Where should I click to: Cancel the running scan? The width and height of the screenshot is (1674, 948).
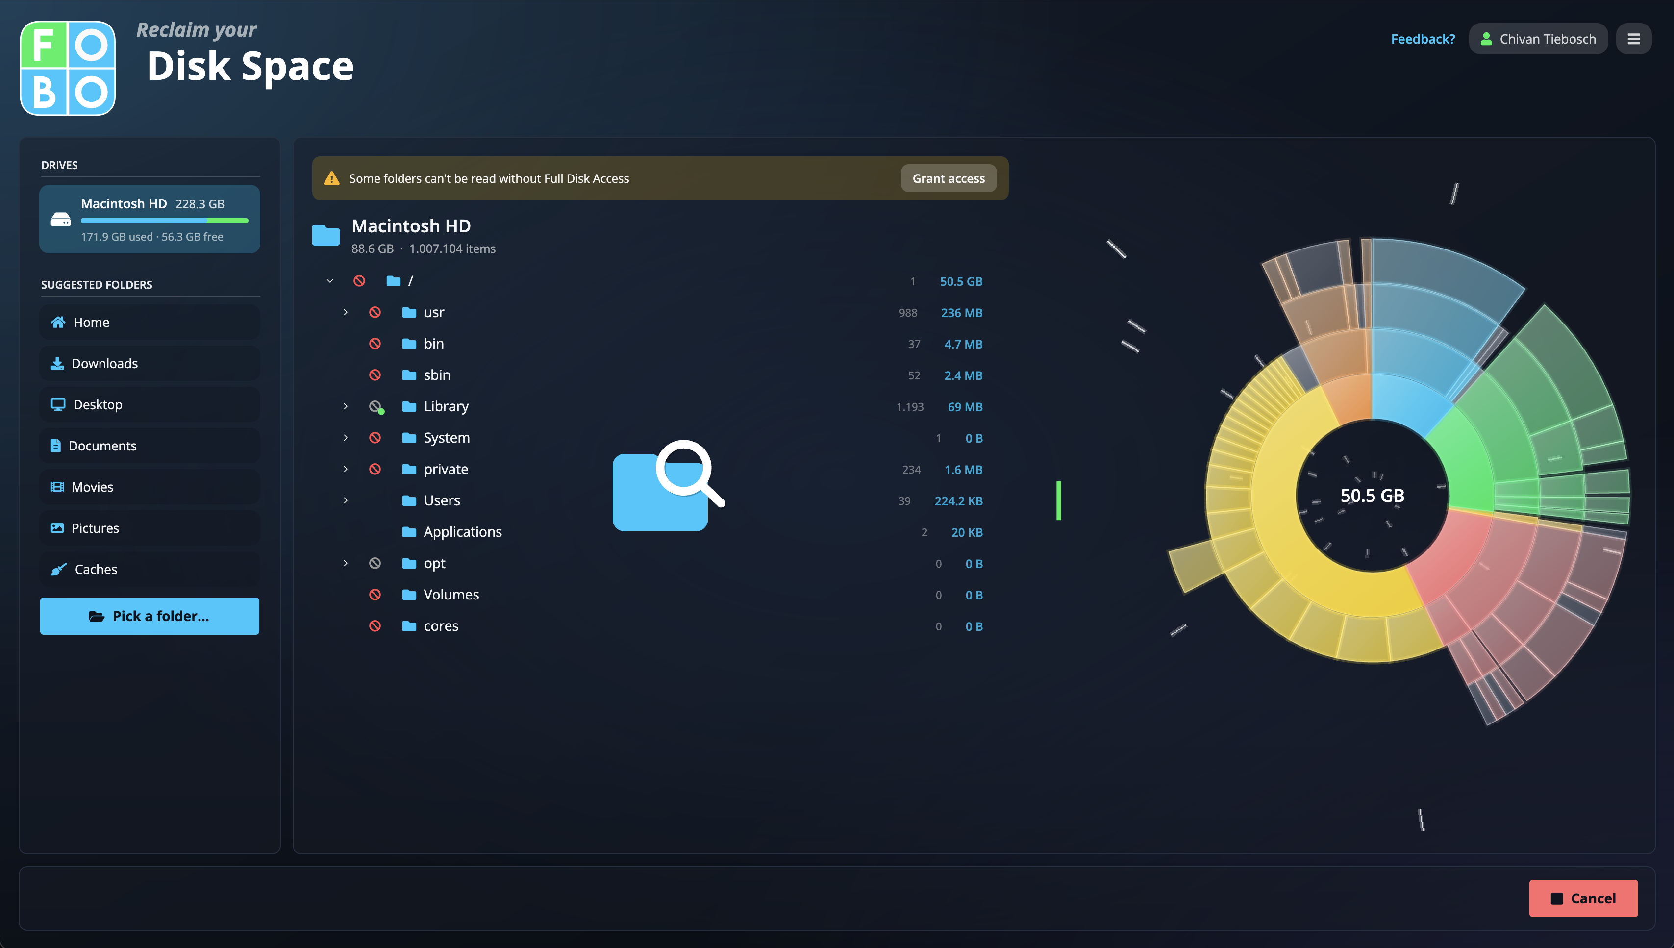click(x=1583, y=898)
